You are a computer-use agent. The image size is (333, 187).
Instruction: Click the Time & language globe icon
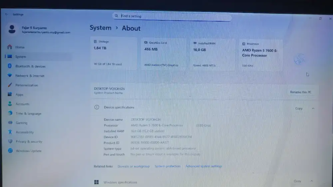[10, 113]
